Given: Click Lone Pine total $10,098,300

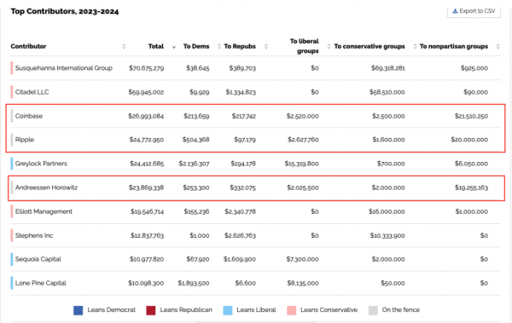Looking at the screenshot, I should coord(146,283).
